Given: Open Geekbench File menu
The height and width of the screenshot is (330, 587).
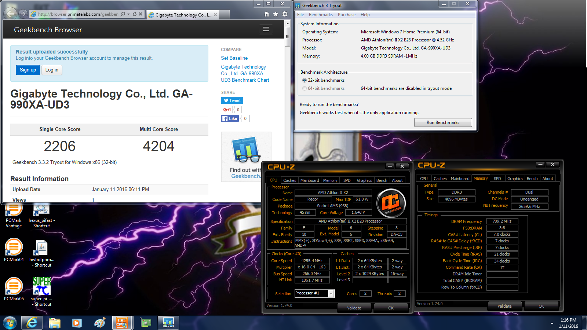Looking at the screenshot, I should 300,15.
